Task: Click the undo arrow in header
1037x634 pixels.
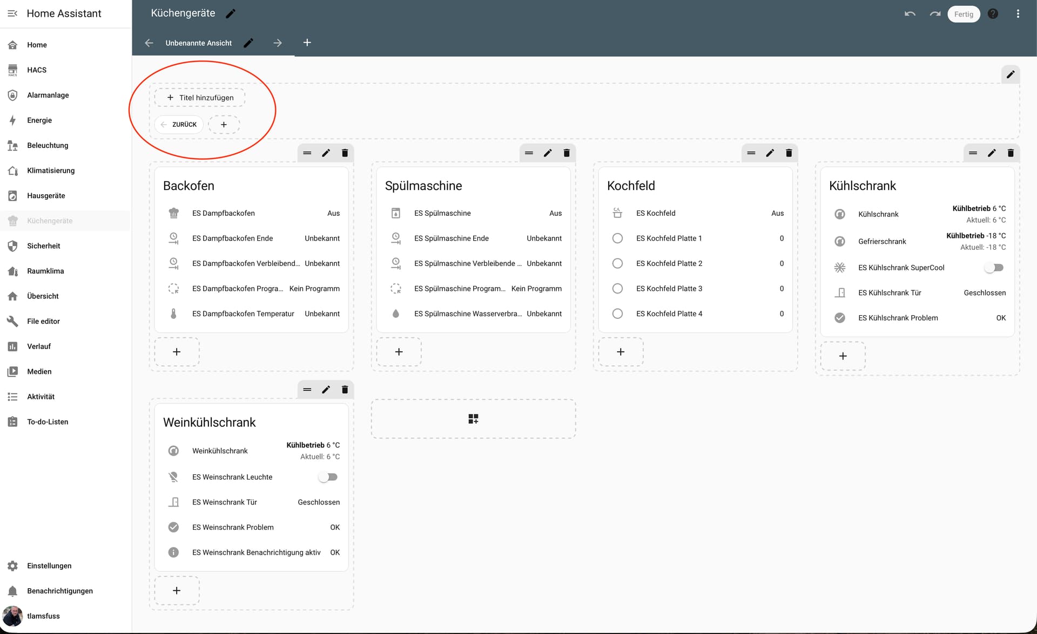Action: pyautogui.click(x=910, y=14)
